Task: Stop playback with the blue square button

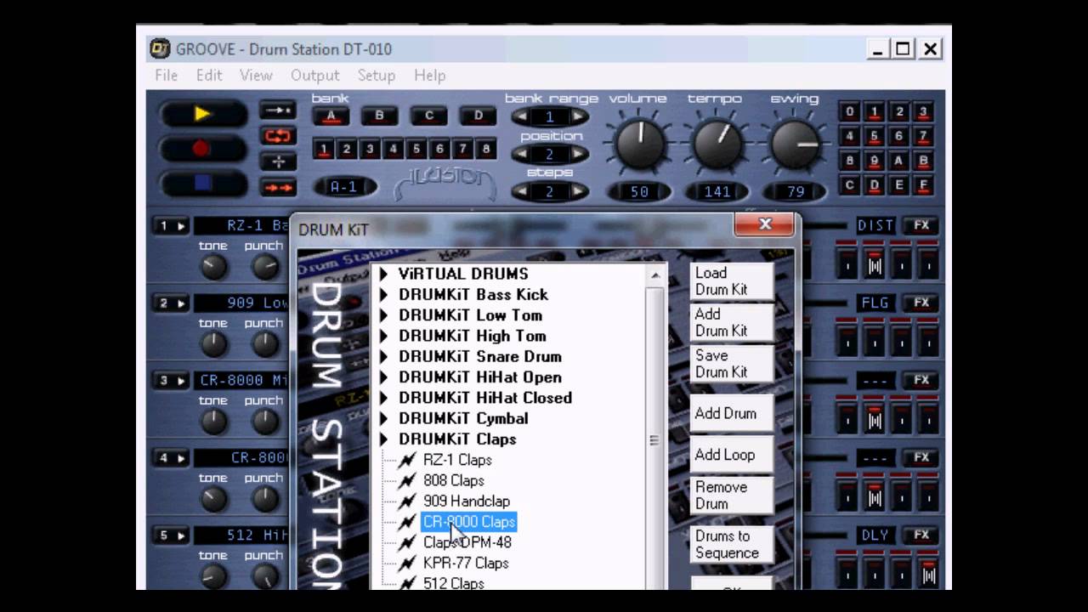Action: pos(202,183)
